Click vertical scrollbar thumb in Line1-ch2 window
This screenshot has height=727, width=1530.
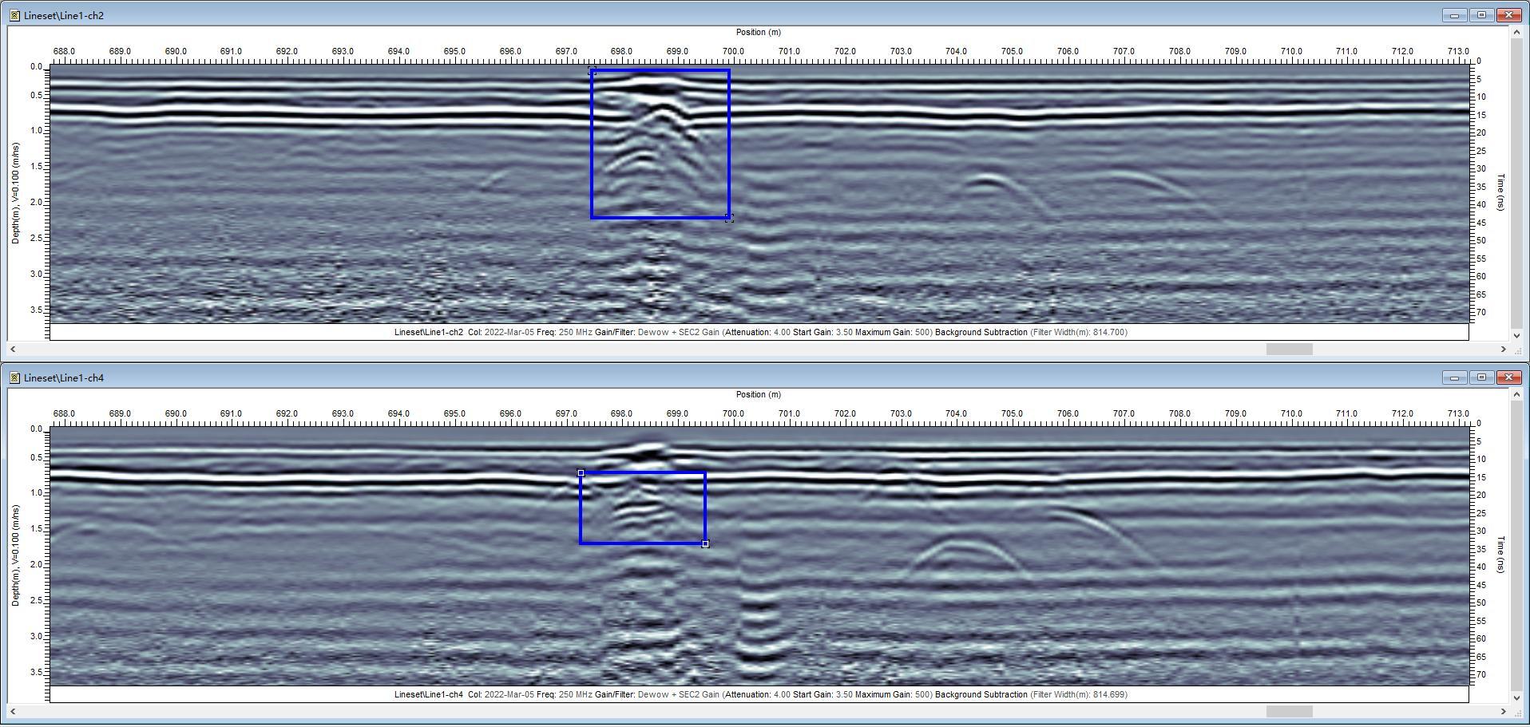[x=1516, y=184]
